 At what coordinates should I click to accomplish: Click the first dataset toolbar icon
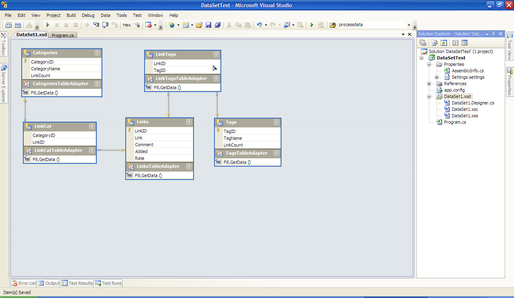tap(8, 25)
